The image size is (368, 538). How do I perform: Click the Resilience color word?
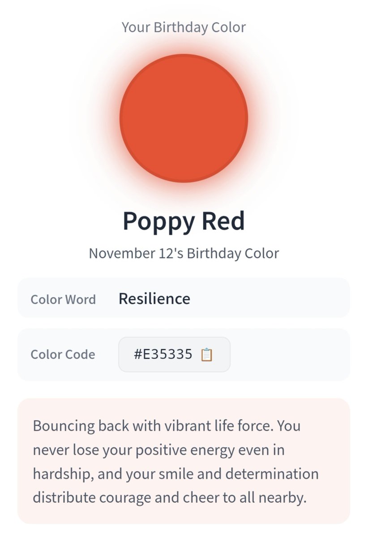[154, 299]
